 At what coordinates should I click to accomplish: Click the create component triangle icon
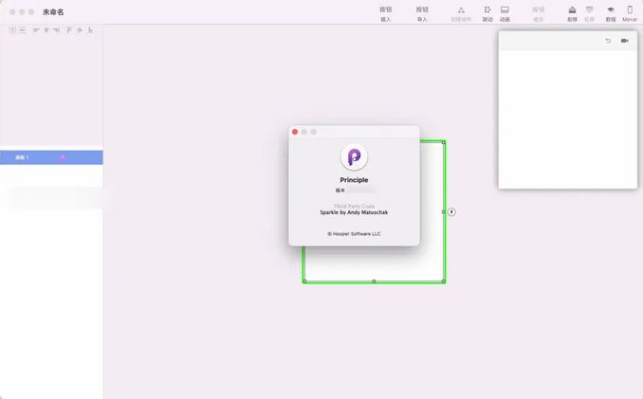461,9
